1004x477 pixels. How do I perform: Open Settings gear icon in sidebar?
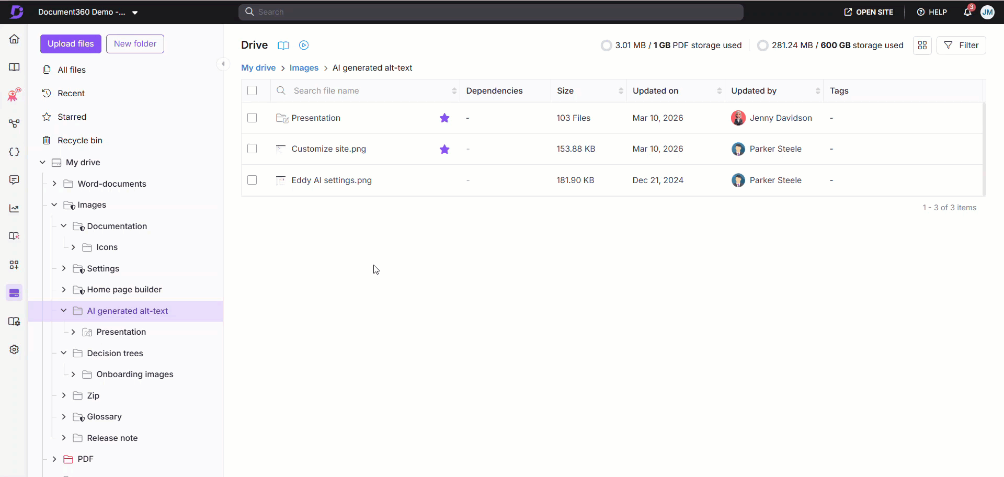pos(14,349)
